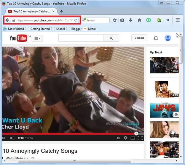Screen dimensions: 185x165
Task: Open the 13:11 duration video thumbnail
Action: [x=164, y=130]
